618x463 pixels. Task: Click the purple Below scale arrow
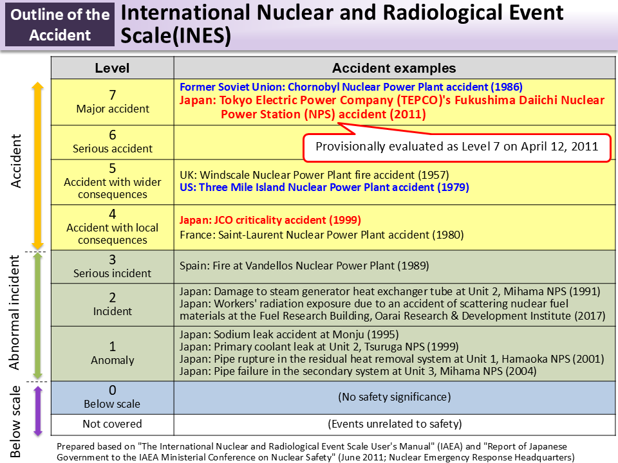coord(39,412)
